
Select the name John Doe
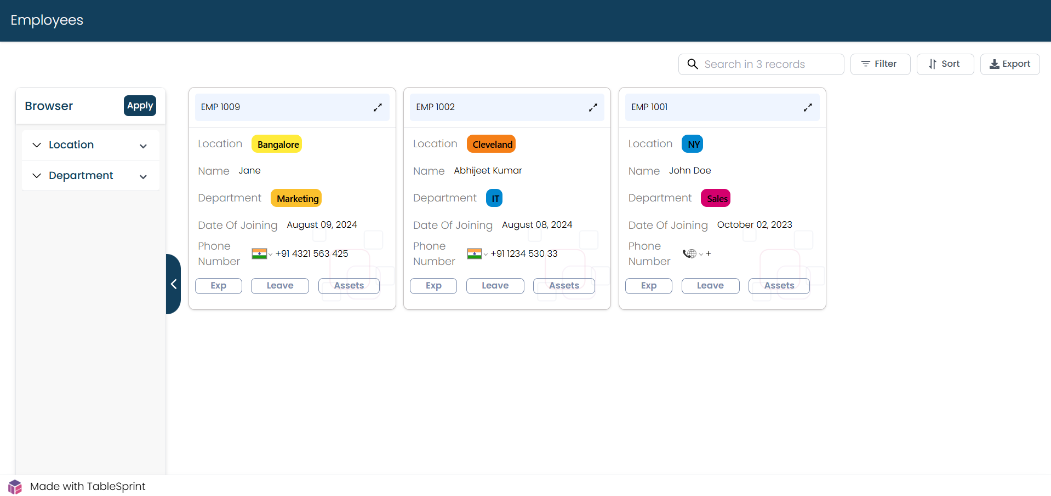tap(690, 171)
